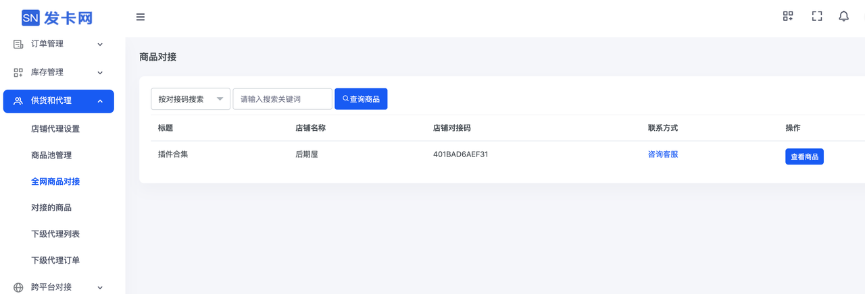Click the 商品对接 page heading

158,57
